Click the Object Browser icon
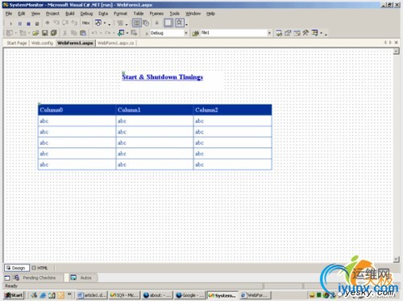Viewport: 403px width, 301px height. point(297,33)
